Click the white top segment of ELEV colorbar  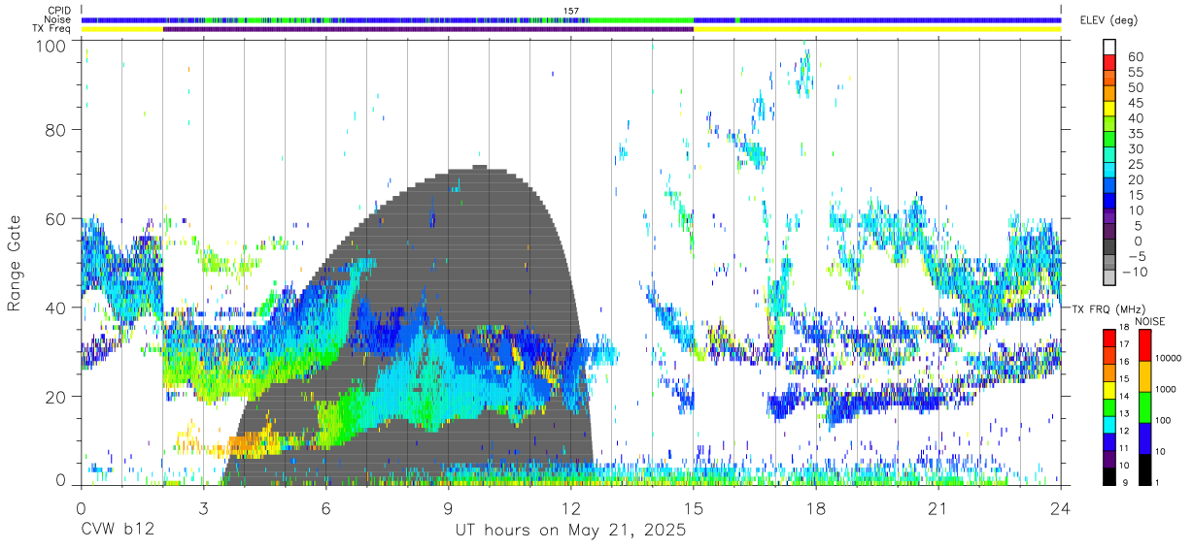tap(1109, 48)
